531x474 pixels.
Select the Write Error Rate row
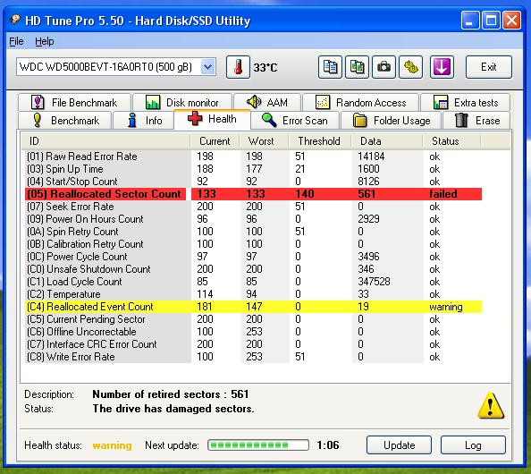tap(253, 357)
